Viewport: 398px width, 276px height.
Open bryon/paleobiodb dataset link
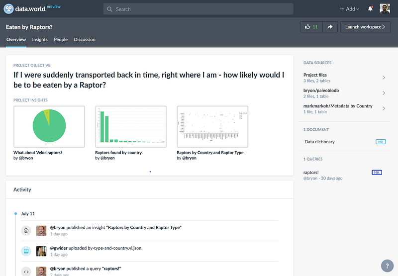[321, 91]
